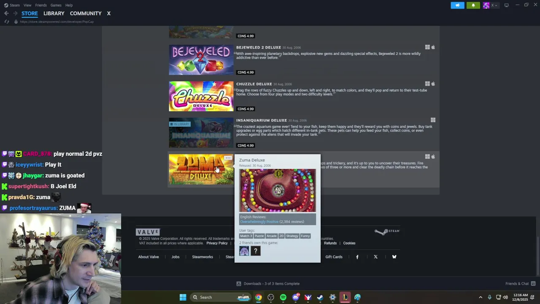The width and height of the screenshot is (540, 304).
Task: Open the Steamworks footer link
Action: tap(202, 257)
